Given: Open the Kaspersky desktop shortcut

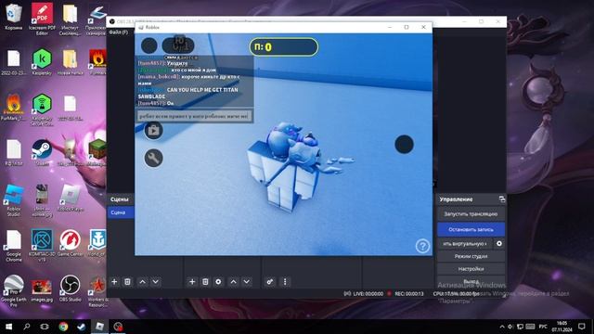Looking at the screenshot, I should tap(42, 62).
